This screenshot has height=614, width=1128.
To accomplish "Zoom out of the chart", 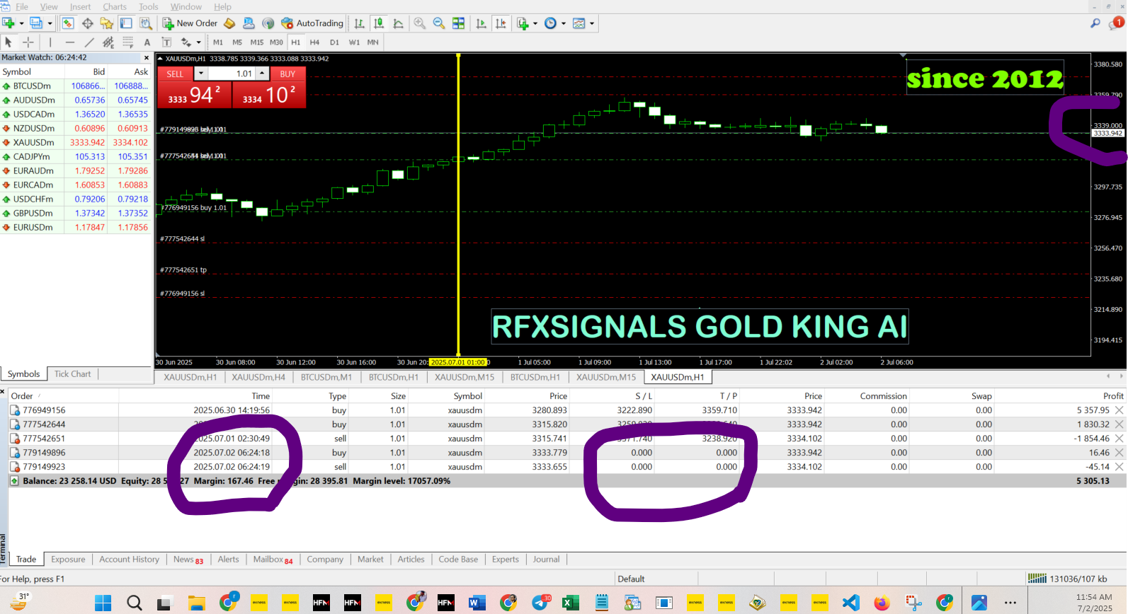I will point(439,23).
